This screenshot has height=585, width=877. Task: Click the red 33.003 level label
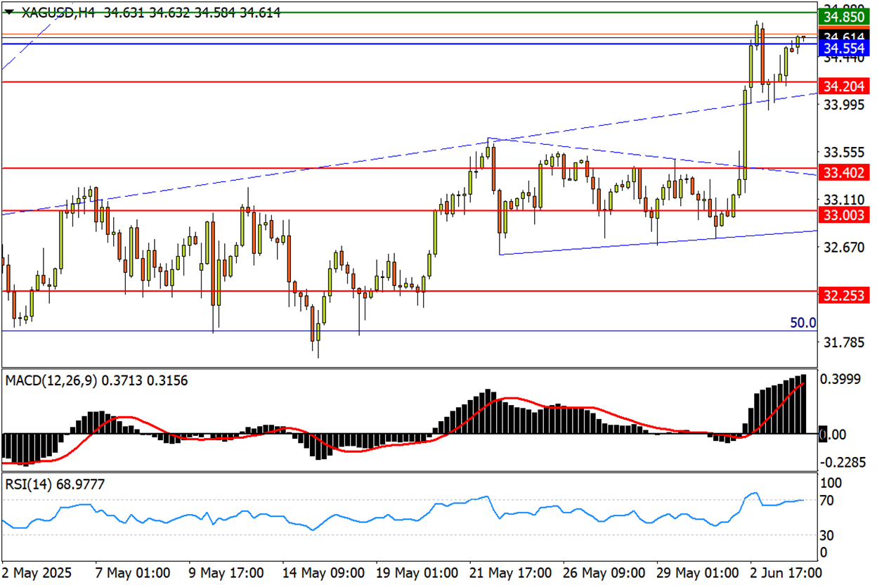(843, 215)
